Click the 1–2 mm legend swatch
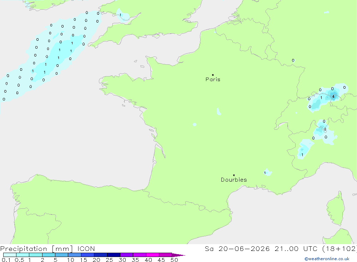This screenshot has height=262, width=357. point(36,255)
